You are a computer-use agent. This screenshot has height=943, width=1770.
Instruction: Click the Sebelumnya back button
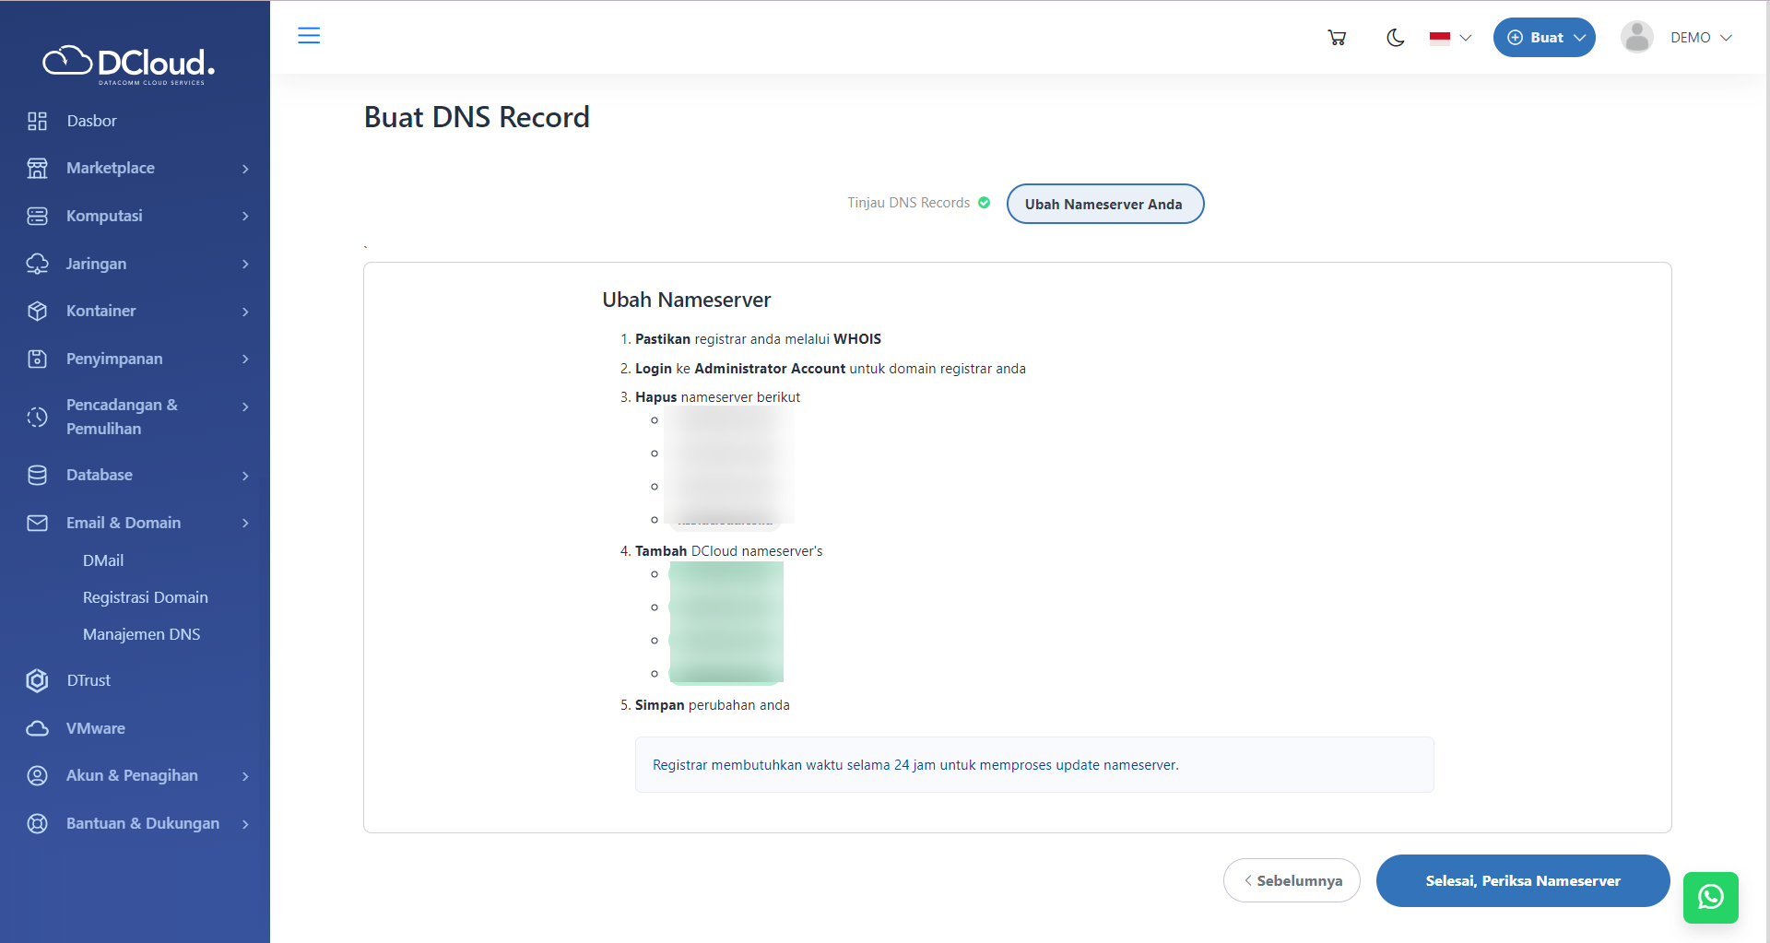[1292, 880]
